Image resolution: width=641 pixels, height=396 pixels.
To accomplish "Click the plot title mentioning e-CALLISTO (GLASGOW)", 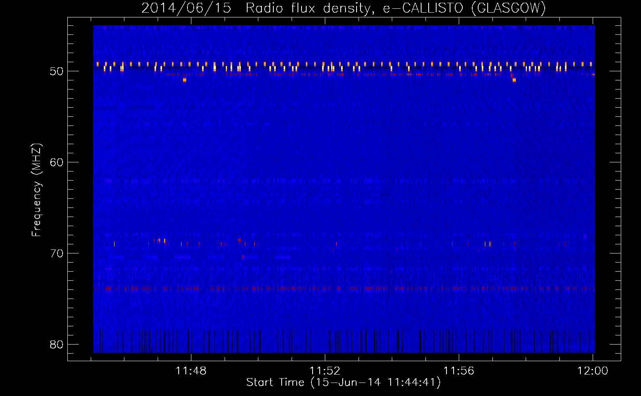I will (x=343, y=8).
